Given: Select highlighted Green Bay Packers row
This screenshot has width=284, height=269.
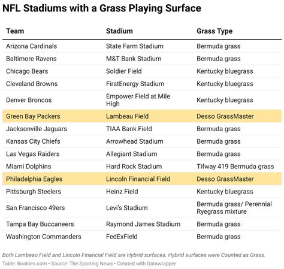Looking at the screenshot, I should coord(142,116).
